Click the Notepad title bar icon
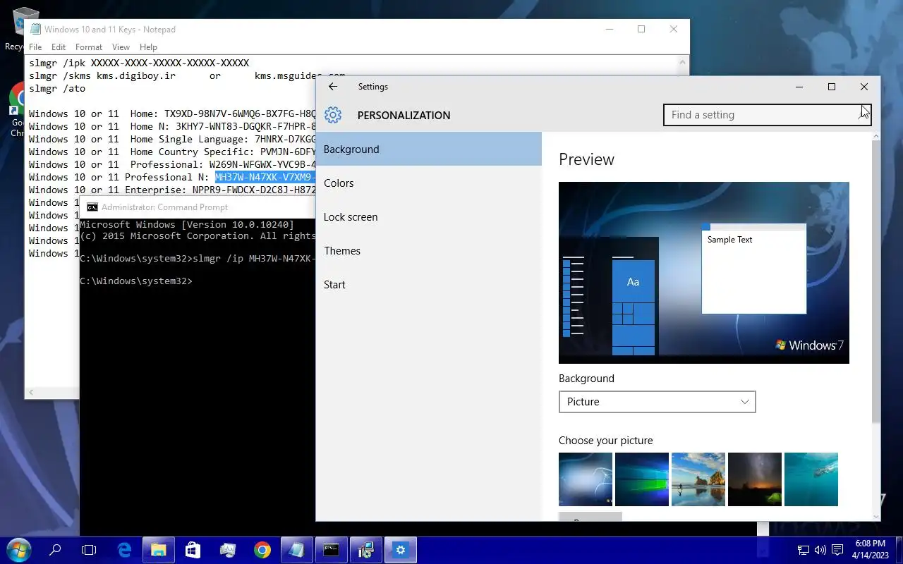The height and width of the screenshot is (564, 903). click(35, 30)
